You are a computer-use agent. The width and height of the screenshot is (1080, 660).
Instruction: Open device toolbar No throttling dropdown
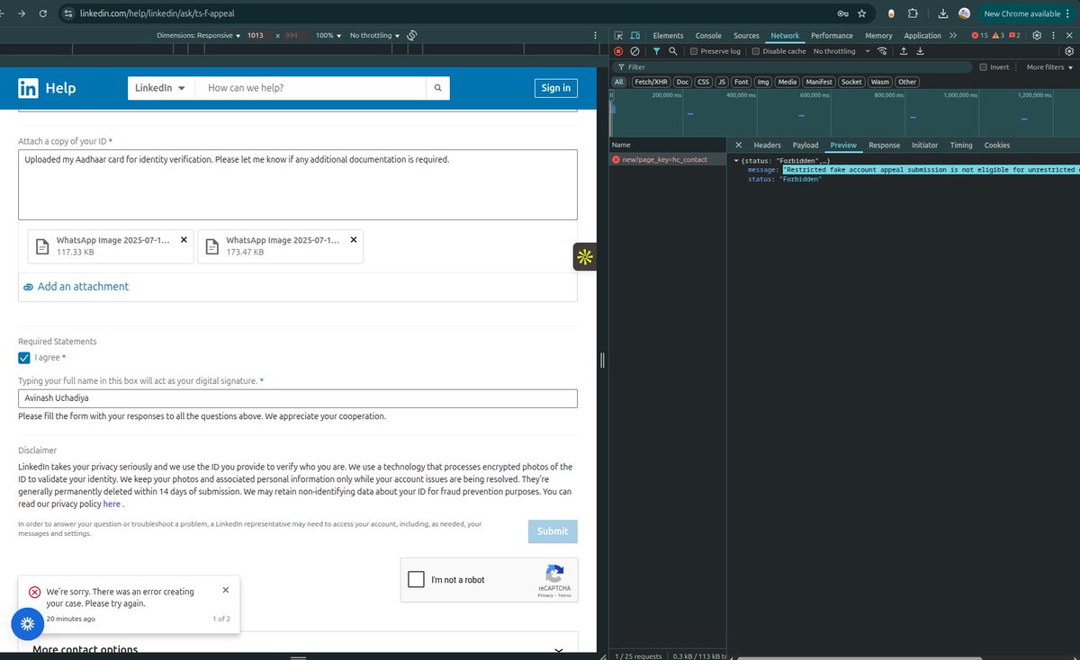point(374,35)
